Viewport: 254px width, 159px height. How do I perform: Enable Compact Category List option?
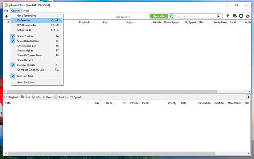coord(36,70)
